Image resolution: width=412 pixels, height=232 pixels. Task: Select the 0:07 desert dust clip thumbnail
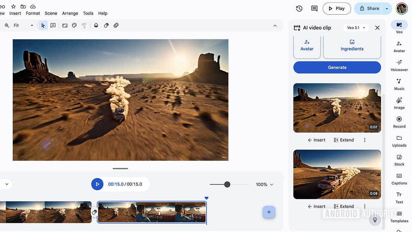[337, 108]
